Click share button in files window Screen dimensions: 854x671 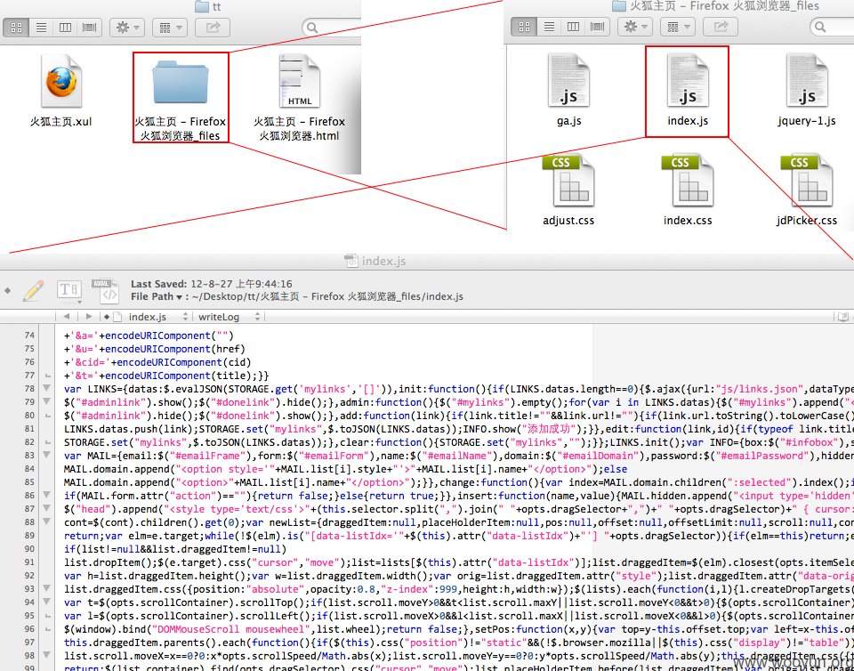click(x=721, y=26)
